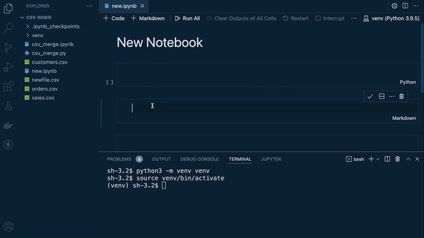Open new.ipynb in the explorer

[44, 71]
